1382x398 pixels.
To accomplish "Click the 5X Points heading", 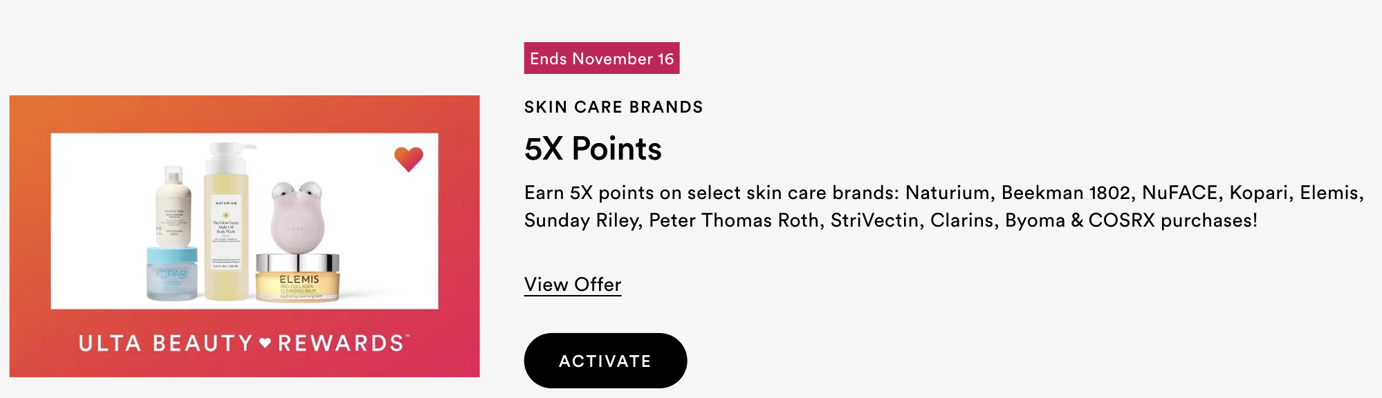I will [593, 149].
